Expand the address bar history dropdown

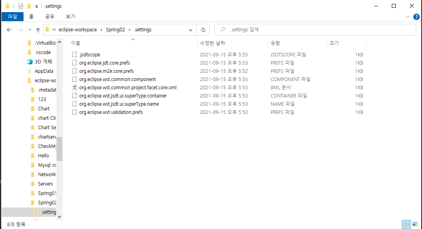(191, 30)
